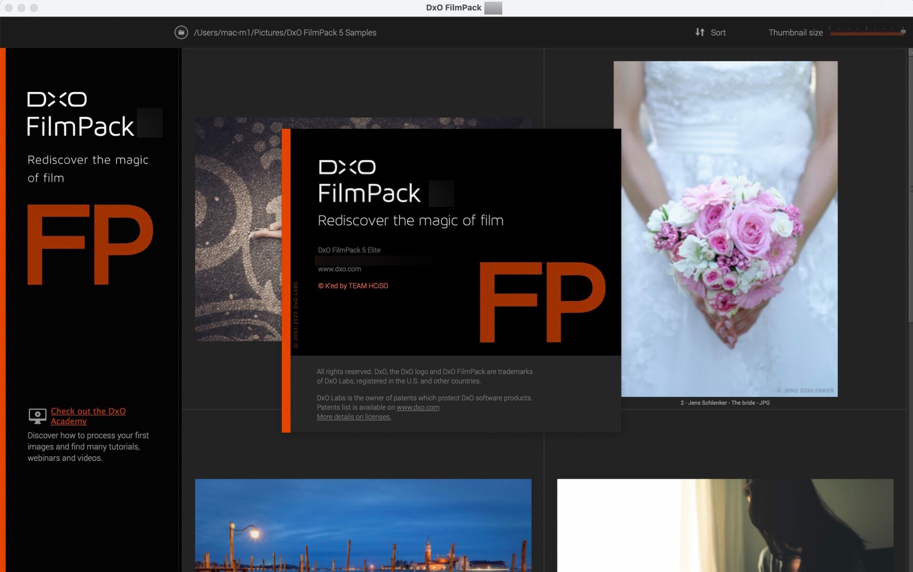
Task: Click 'DxO FilmPack 5 Elite' text in About
Action: [x=349, y=250]
